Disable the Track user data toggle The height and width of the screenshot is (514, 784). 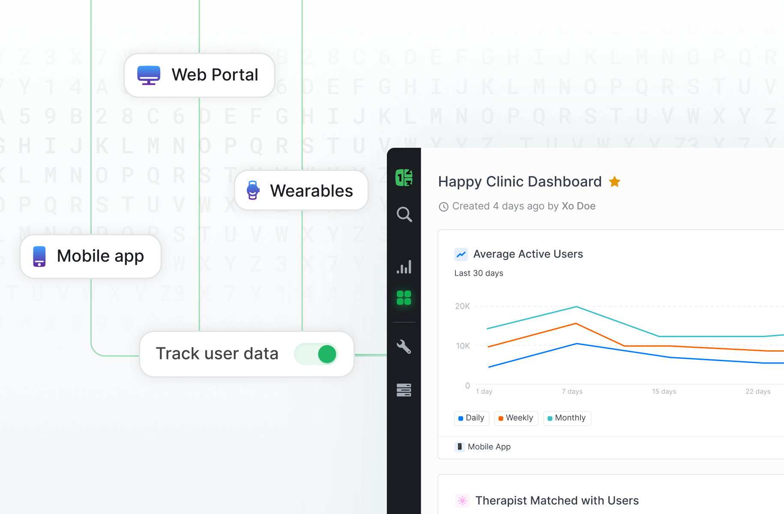pyautogui.click(x=316, y=354)
